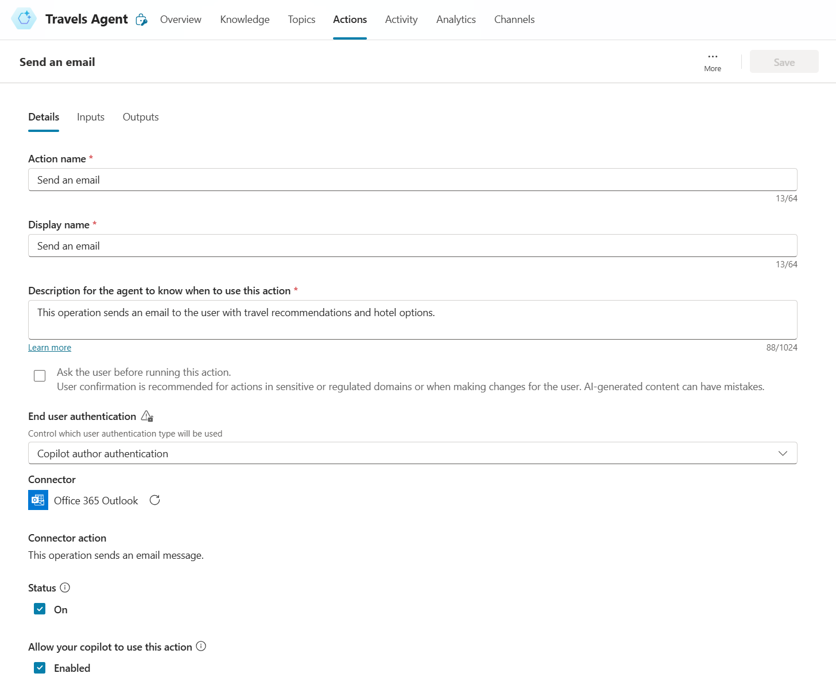836x685 pixels.
Task: Refresh the Office 365 Outlook connector
Action: click(x=154, y=500)
